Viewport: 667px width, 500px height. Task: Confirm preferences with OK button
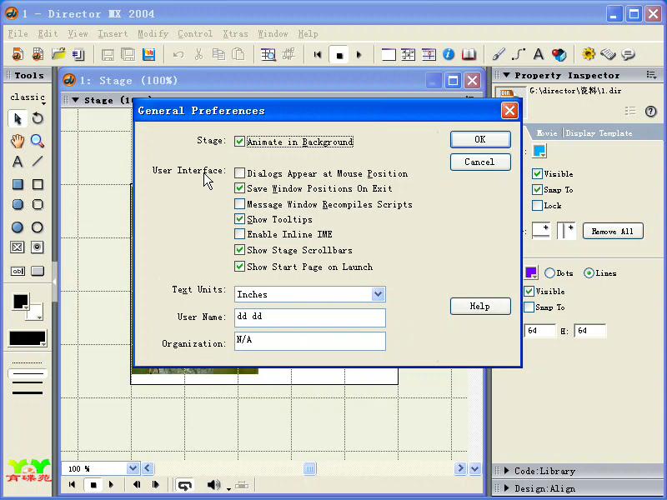coord(480,139)
